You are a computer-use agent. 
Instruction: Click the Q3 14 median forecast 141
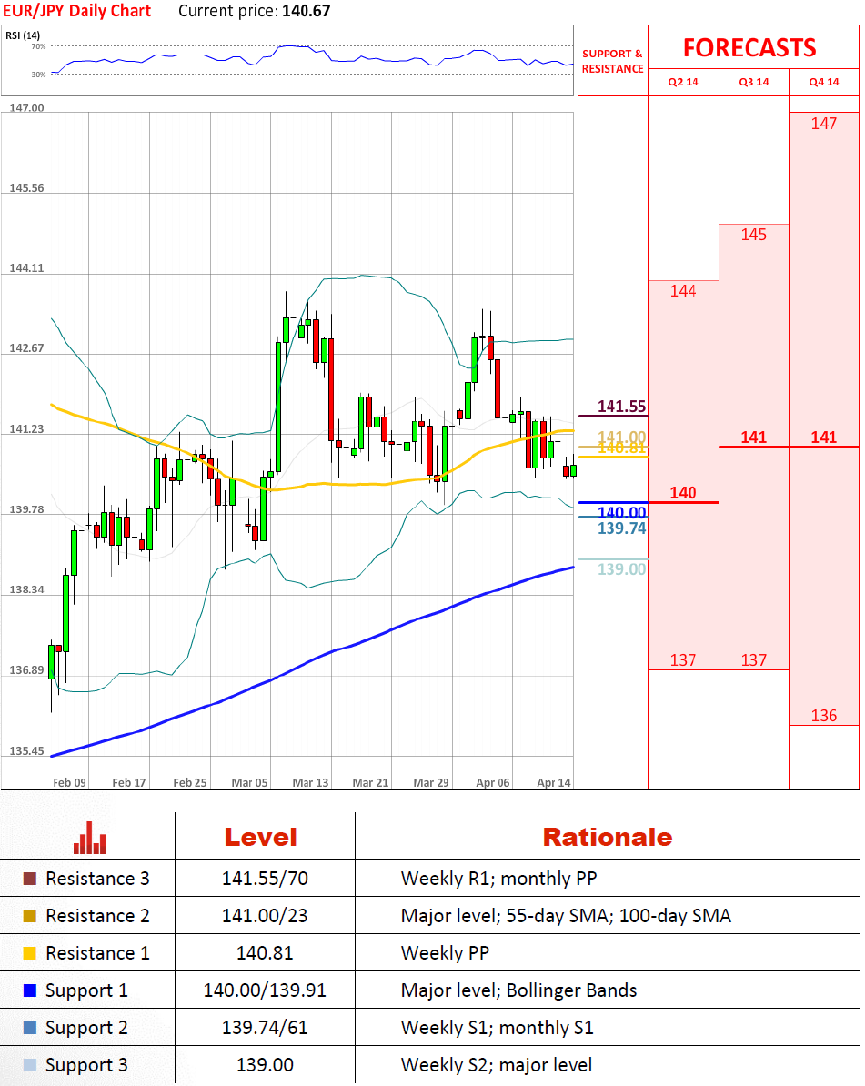pyautogui.click(x=753, y=437)
